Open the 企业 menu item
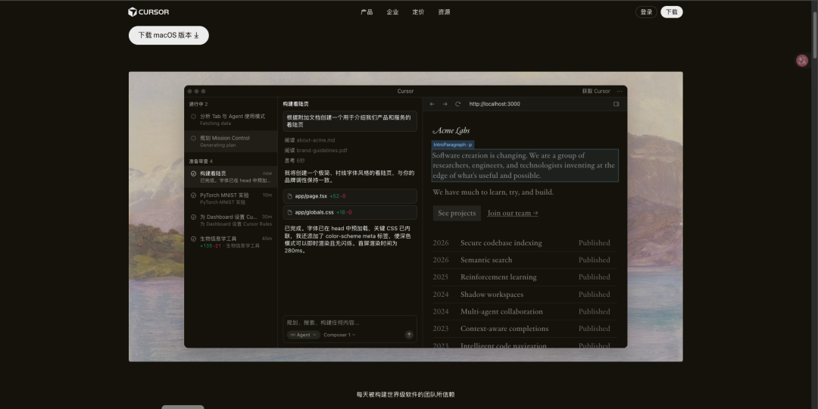The width and height of the screenshot is (818, 409). (392, 12)
